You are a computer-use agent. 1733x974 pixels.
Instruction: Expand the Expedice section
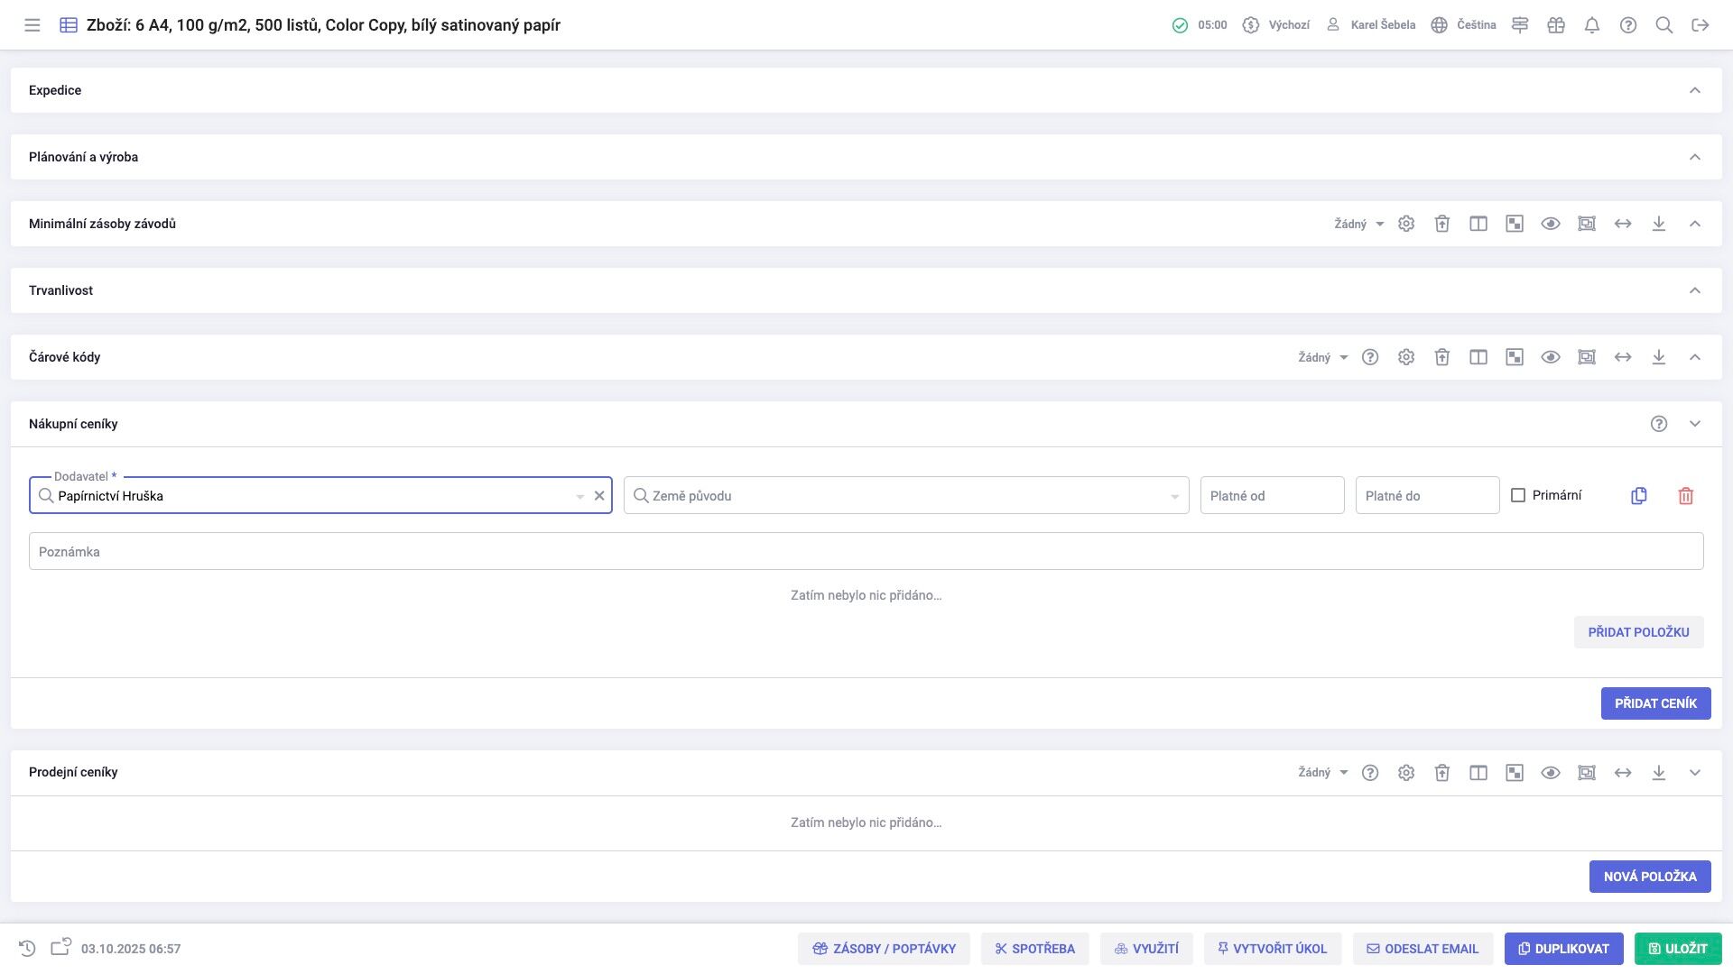1695,90
